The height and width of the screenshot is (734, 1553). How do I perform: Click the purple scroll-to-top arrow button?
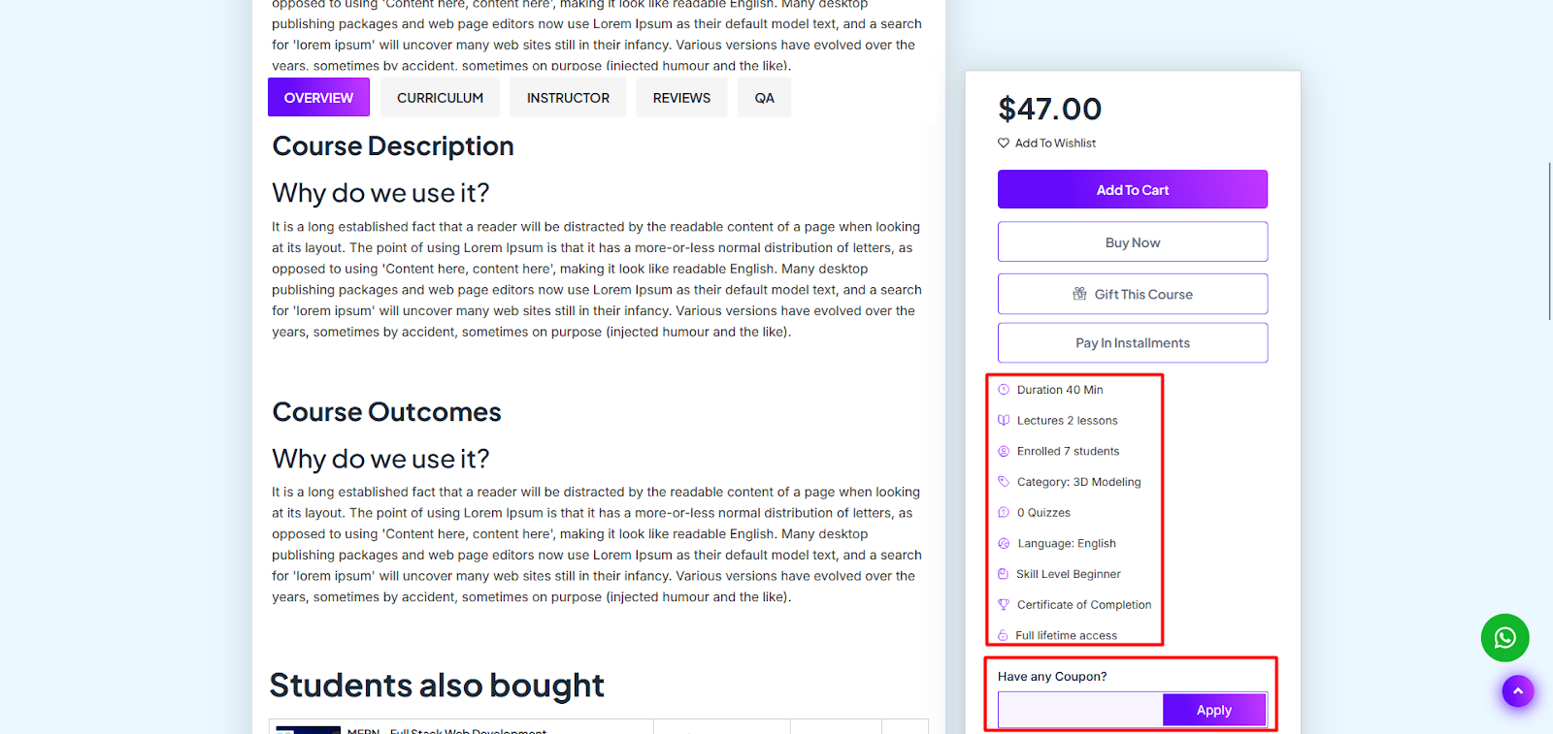1518,691
